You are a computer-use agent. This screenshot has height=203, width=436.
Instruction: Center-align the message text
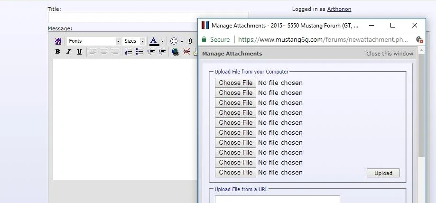click(x=104, y=51)
